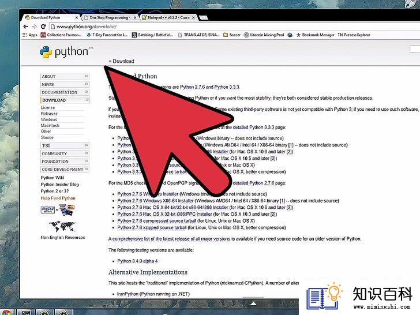Click the browser back arrow
Viewport: 420px width, 315px height.
(26, 27)
